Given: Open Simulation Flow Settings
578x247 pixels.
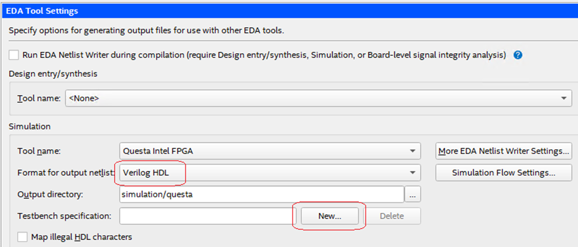Looking at the screenshot, I should (503, 173).
